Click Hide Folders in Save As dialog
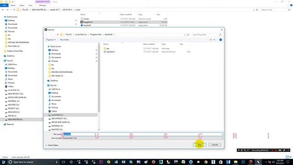 pos(52,145)
